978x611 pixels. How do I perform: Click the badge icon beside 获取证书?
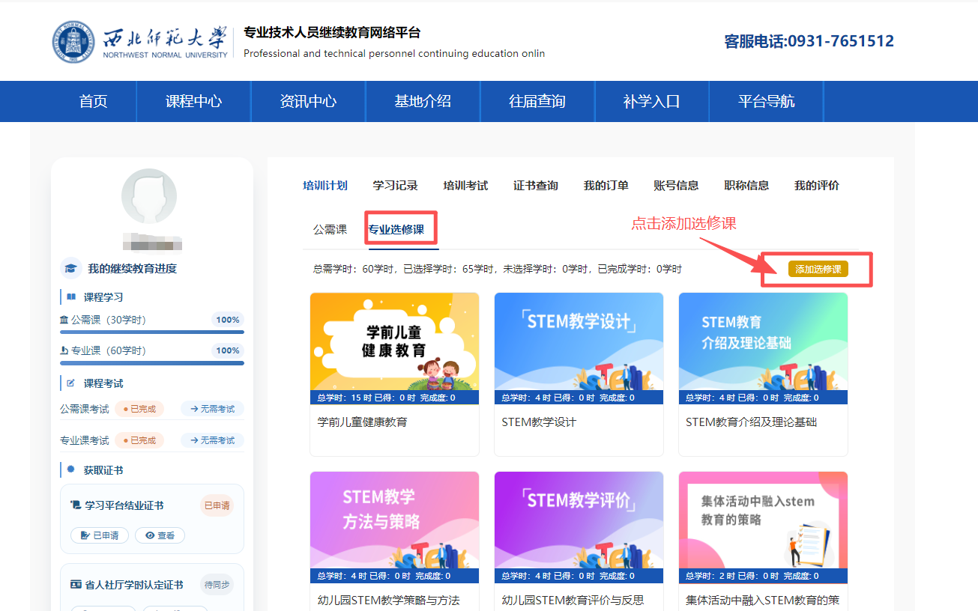pos(71,469)
